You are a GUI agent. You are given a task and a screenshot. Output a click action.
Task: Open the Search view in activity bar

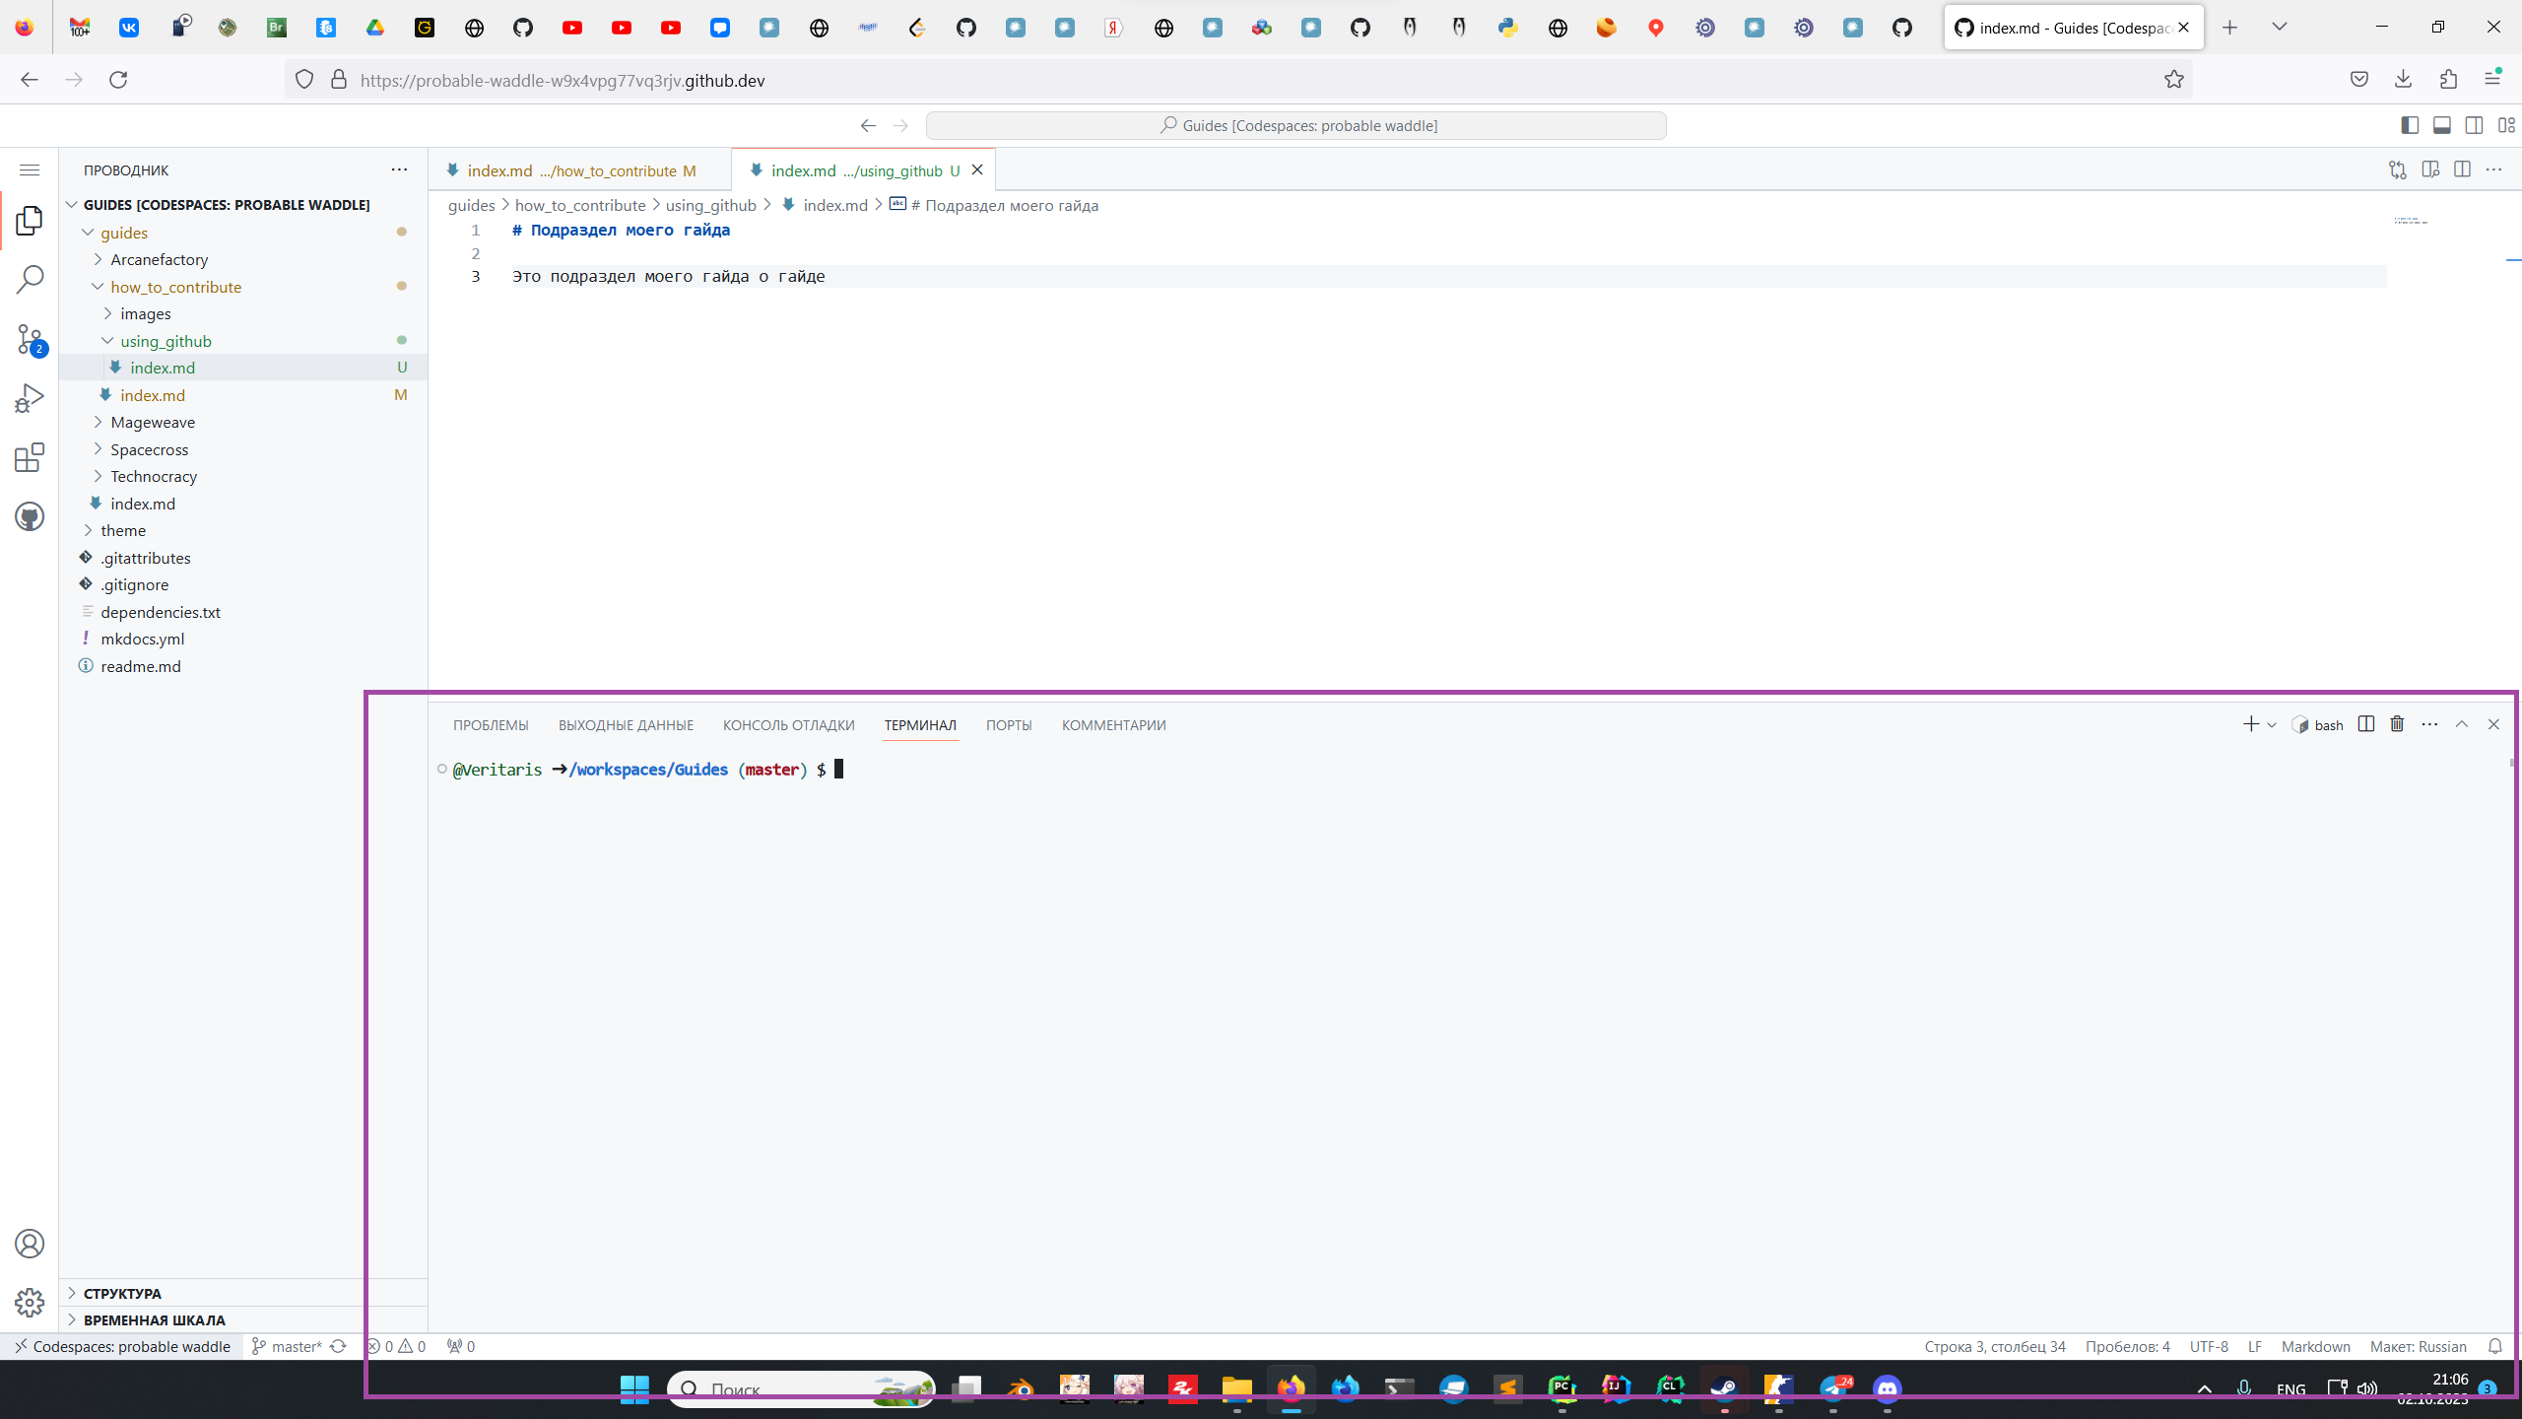point(30,280)
